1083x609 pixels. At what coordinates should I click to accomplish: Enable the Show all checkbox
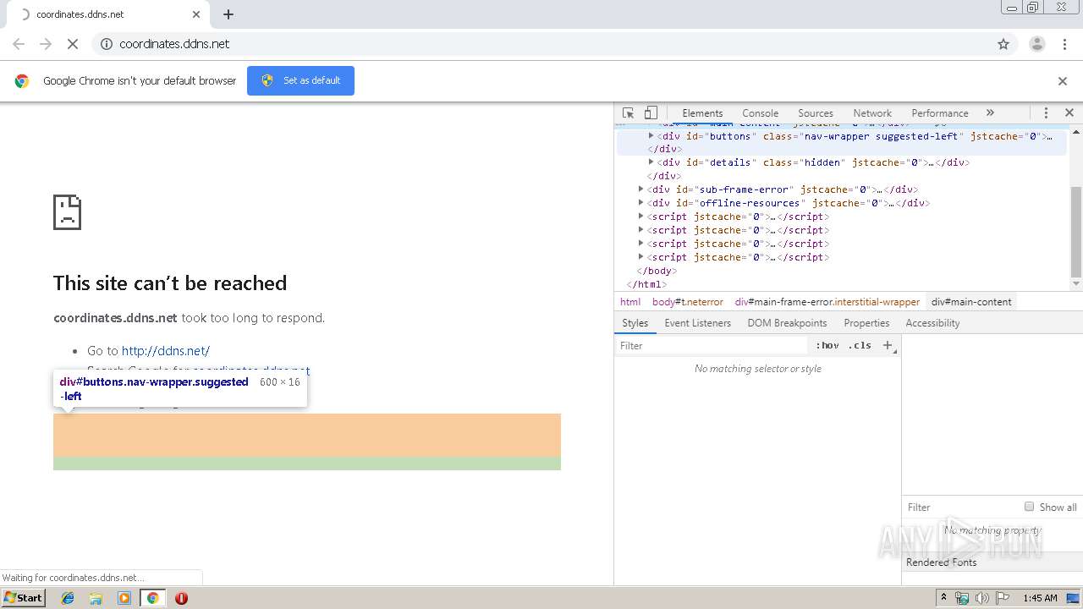click(1029, 507)
